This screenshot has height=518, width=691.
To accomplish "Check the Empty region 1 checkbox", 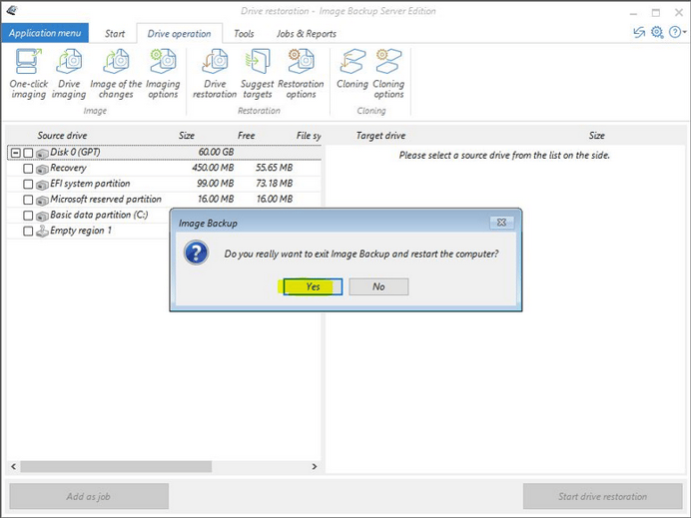I will click(x=28, y=231).
